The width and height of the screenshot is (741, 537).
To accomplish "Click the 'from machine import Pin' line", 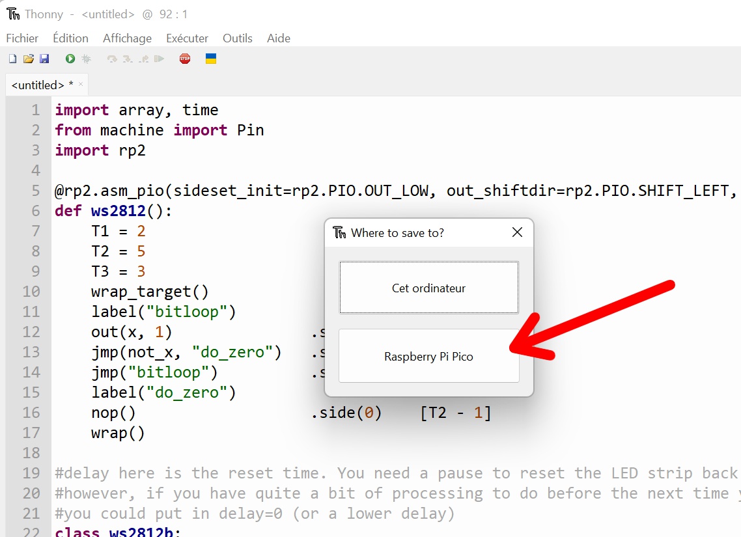I will (160, 130).
